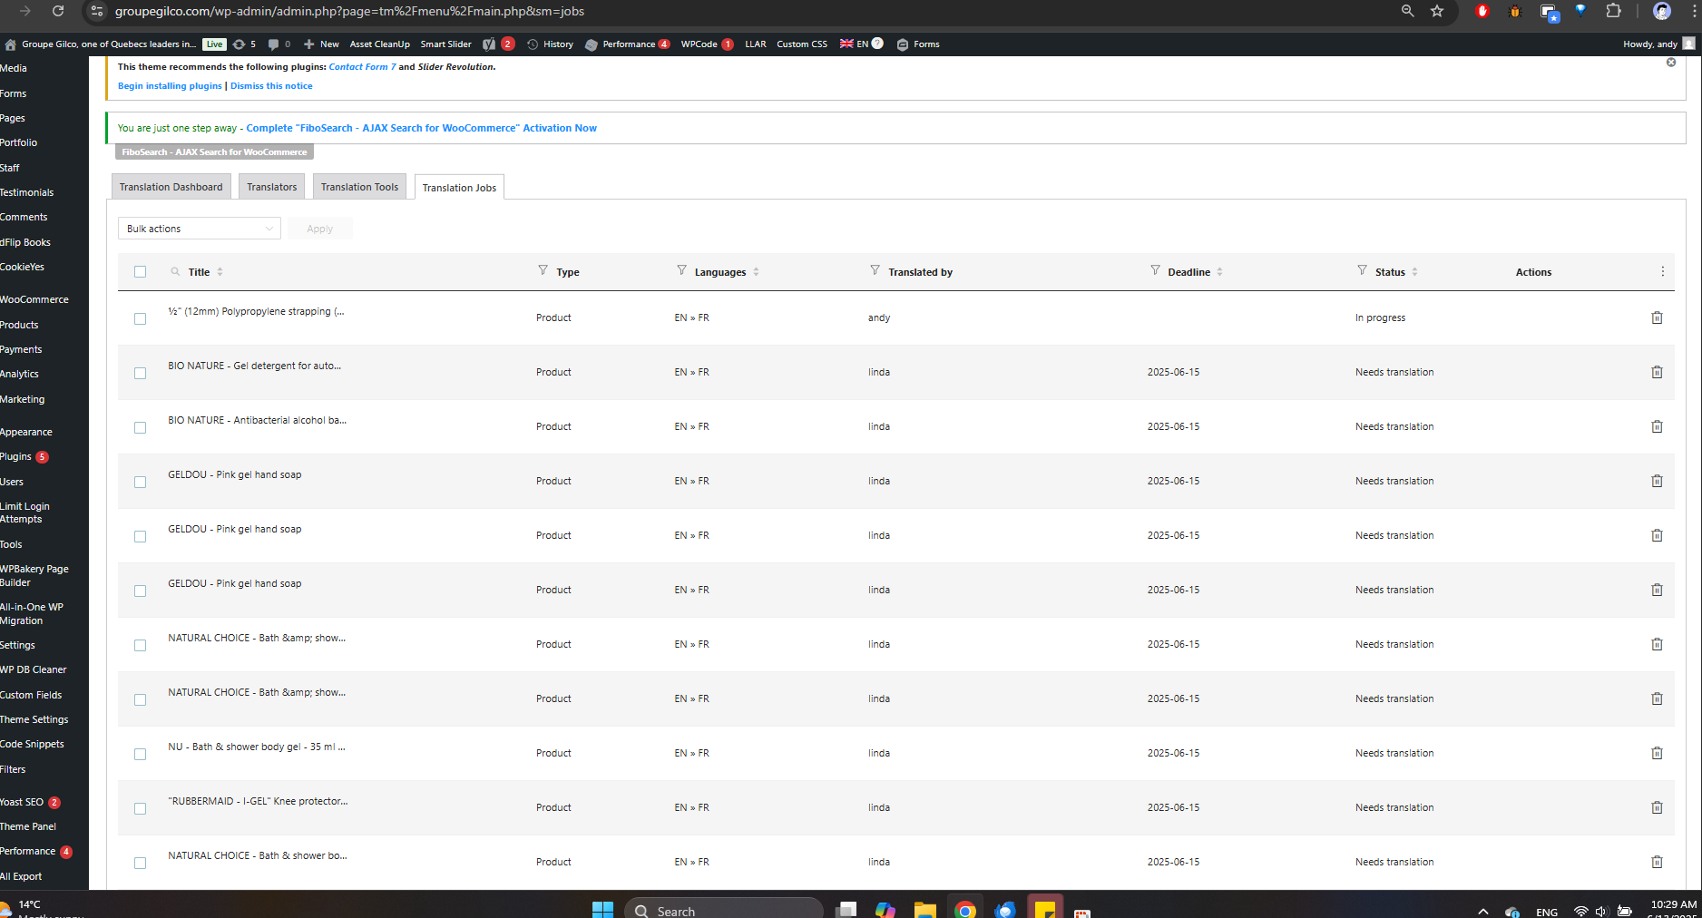The height and width of the screenshot is (918, 1702).
Task: Open Products in the sidebar menu
Action: 19,325
